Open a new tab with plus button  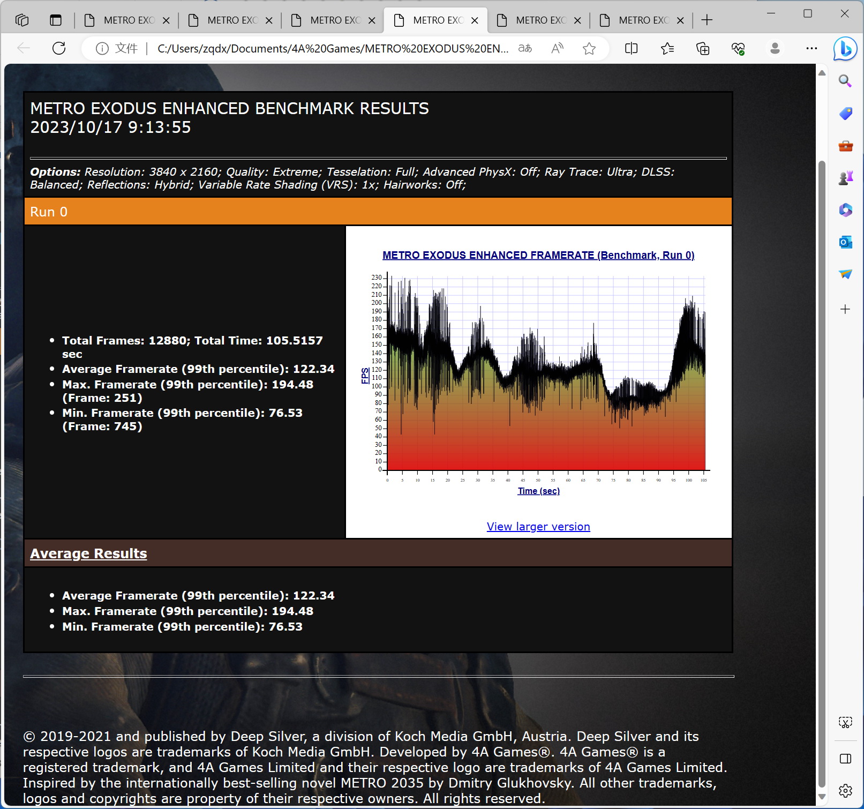[x=707, y=20]
